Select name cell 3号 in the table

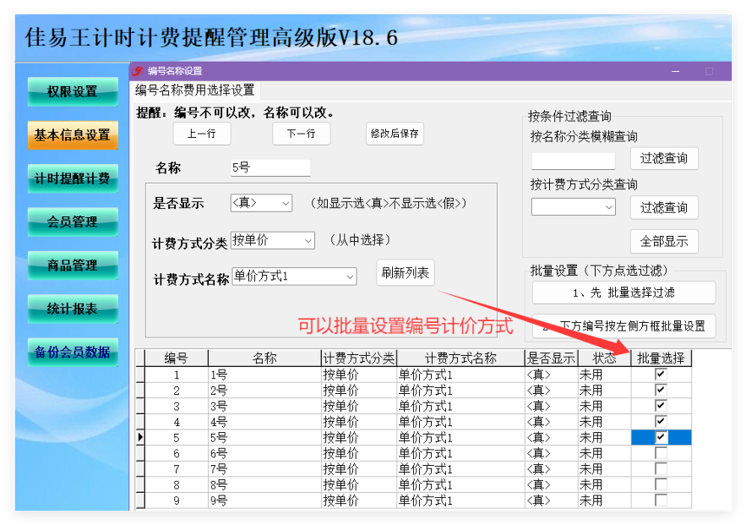click(265, 406)
